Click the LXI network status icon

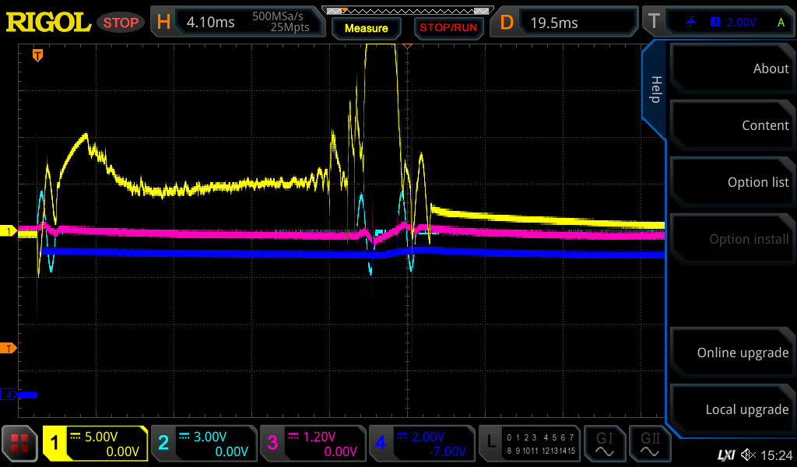pyautogui.click(x=725, y=455)
